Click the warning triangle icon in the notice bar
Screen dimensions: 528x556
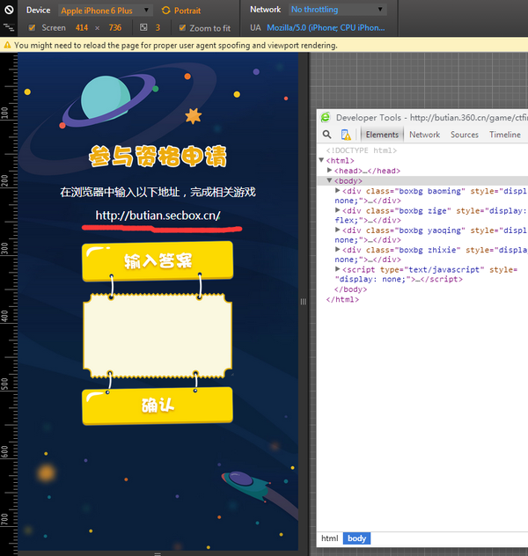point(7,45)
